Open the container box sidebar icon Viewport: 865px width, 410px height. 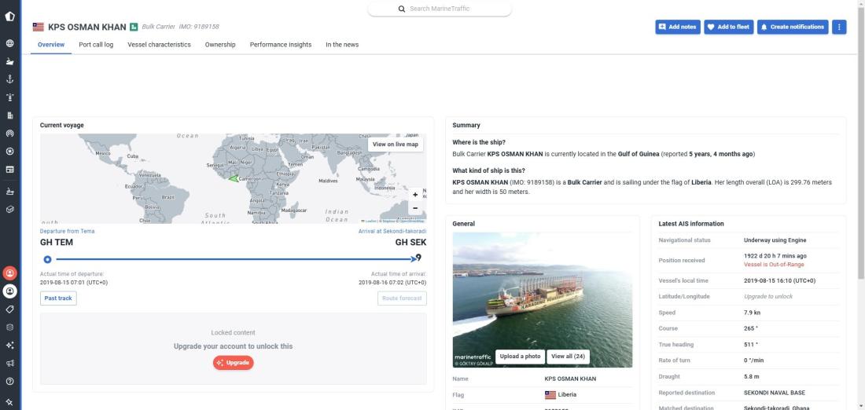[9, 210]
